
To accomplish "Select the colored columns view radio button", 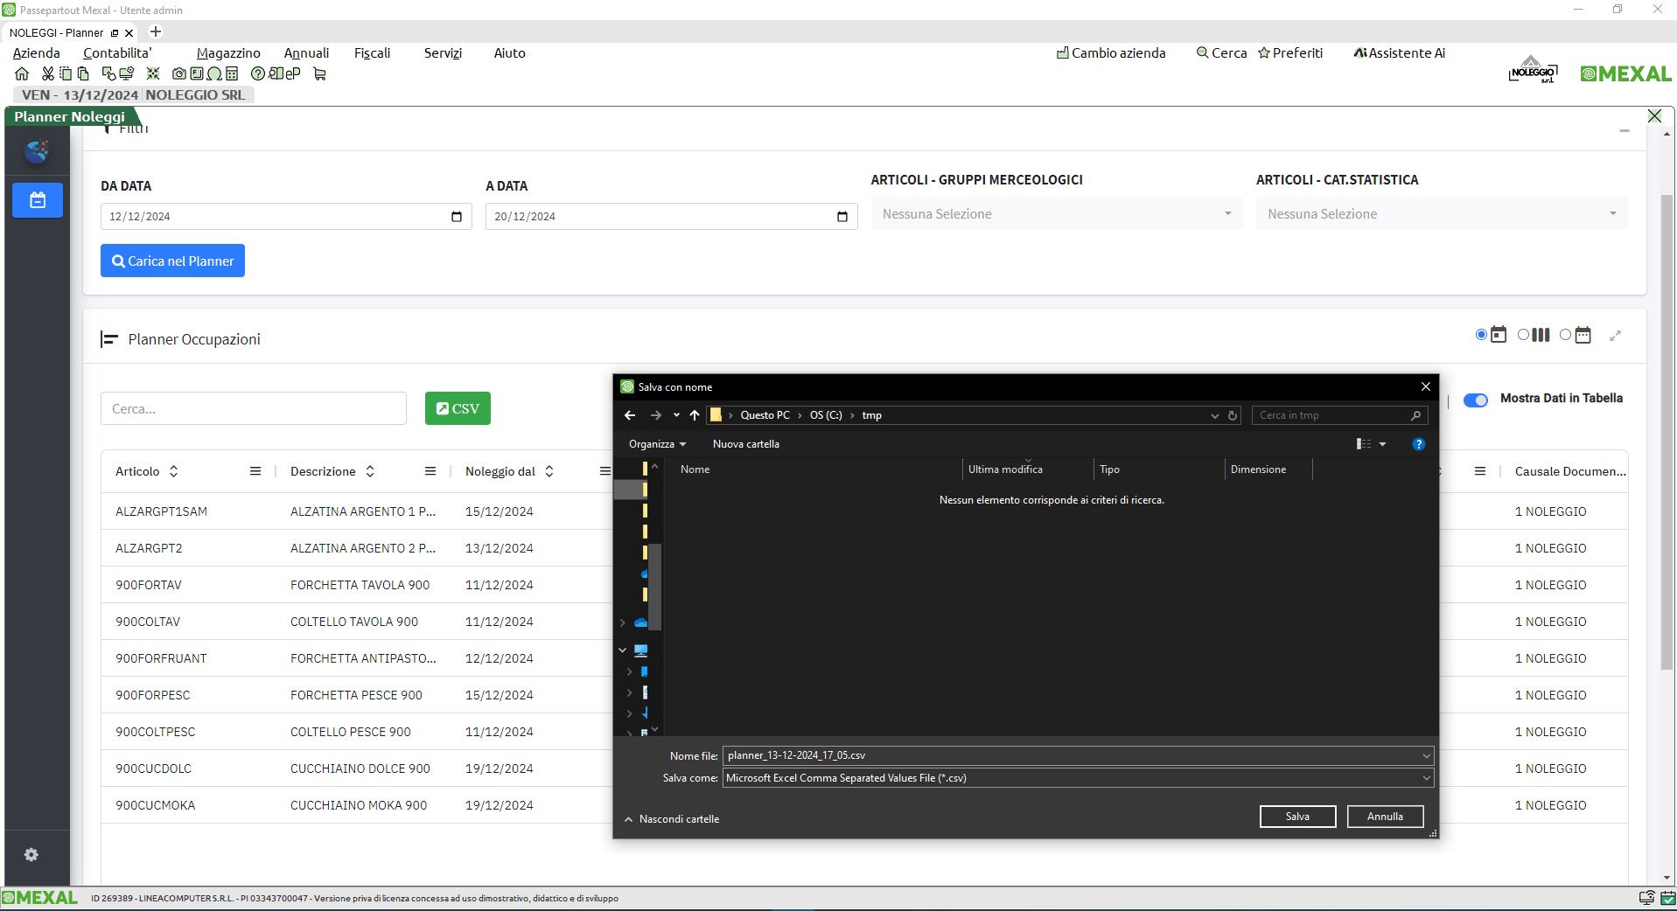I will pos(1523,335).
